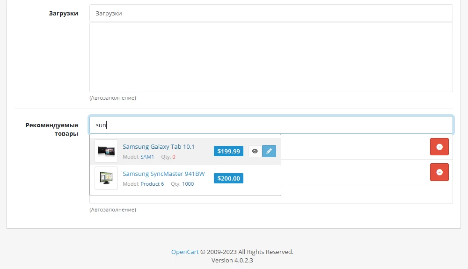
Task: Open the OpenCart footer link
Action: [185, 252]
